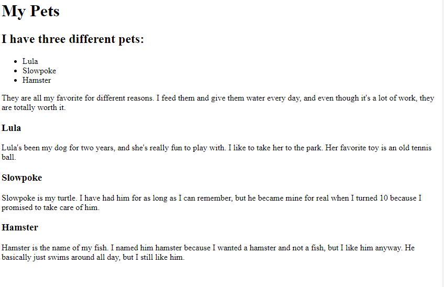The height and width of the screenshot is (287, 444).
Task: Click the bullet point before Lula
Action: [17, 62]
